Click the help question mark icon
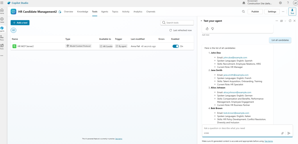 tap(288, 3)
